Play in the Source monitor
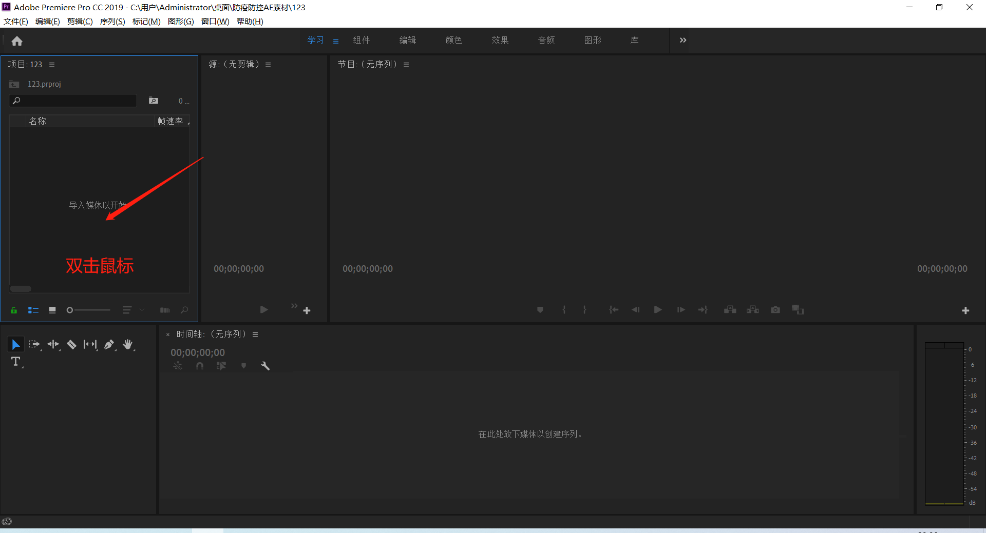The image size is (986, 533). (x=264, y=310)
